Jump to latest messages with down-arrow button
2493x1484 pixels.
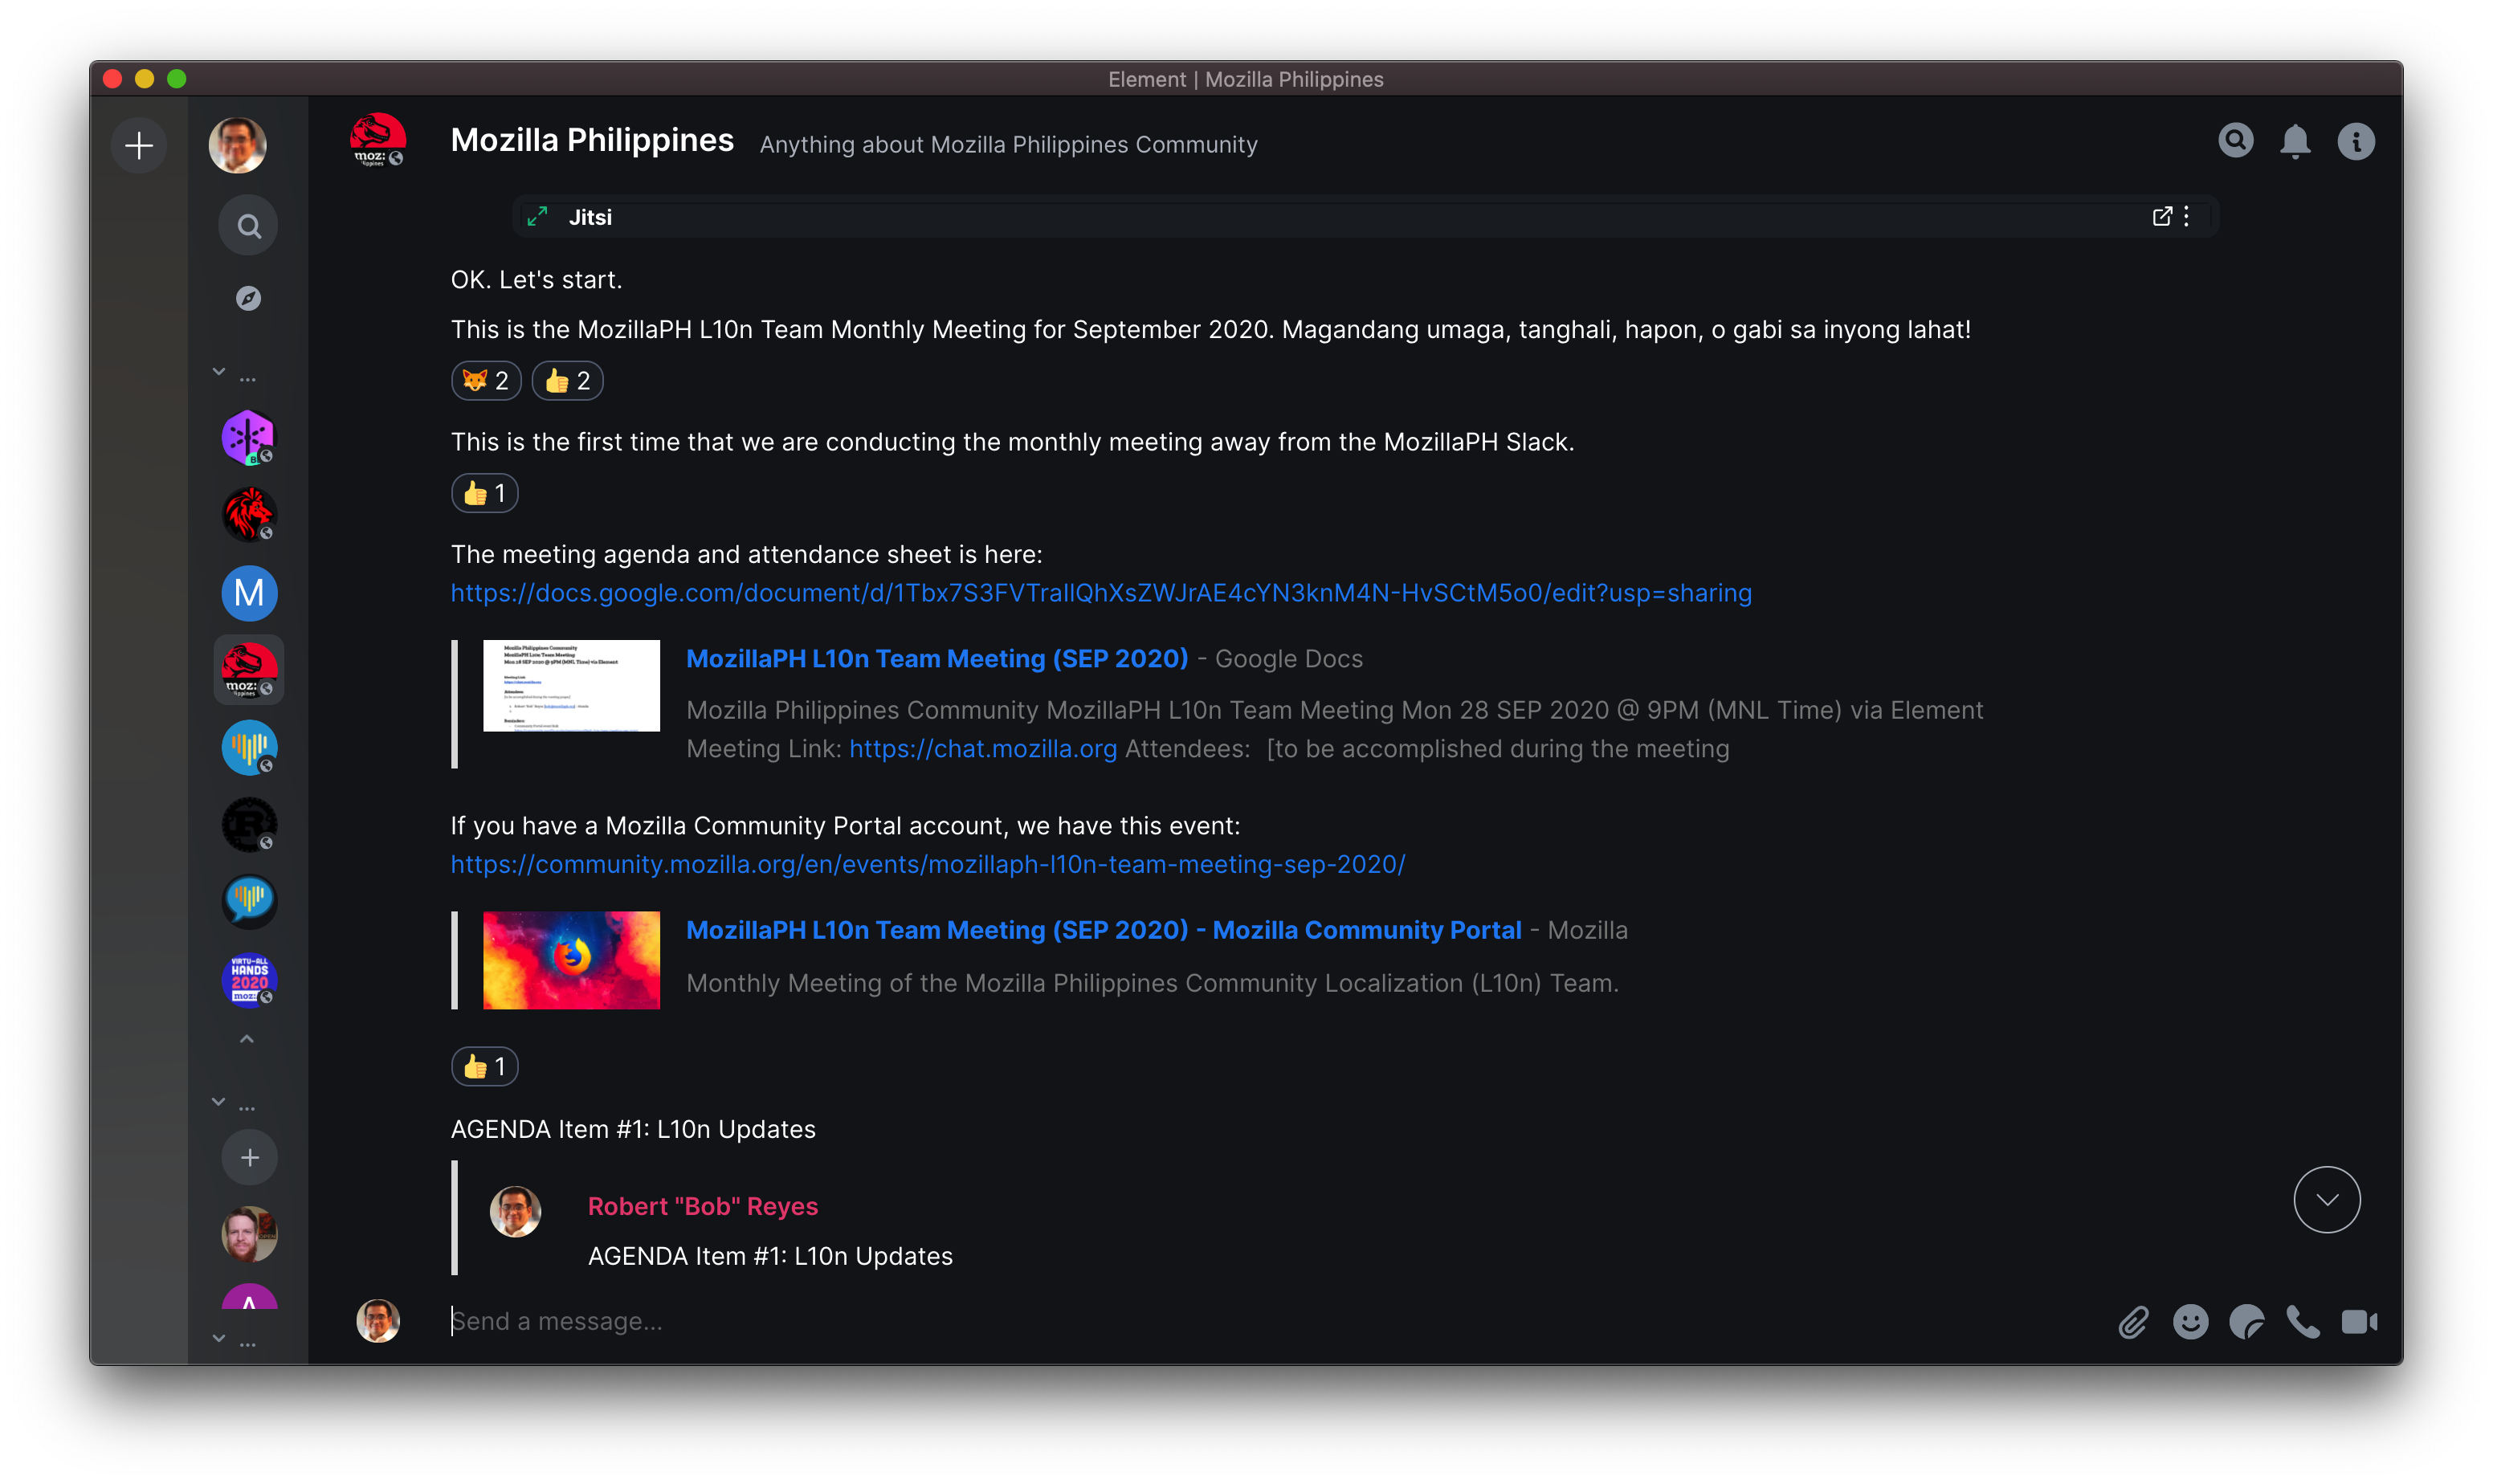pos(2326,1200)
